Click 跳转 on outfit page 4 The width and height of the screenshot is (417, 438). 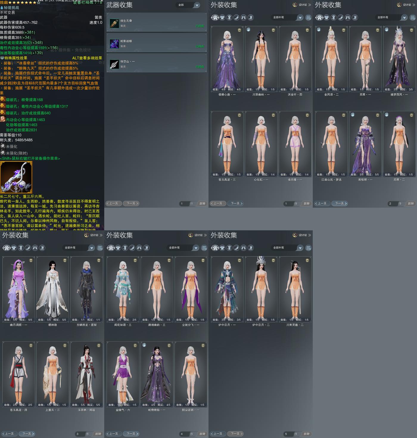tap(203, 434)
